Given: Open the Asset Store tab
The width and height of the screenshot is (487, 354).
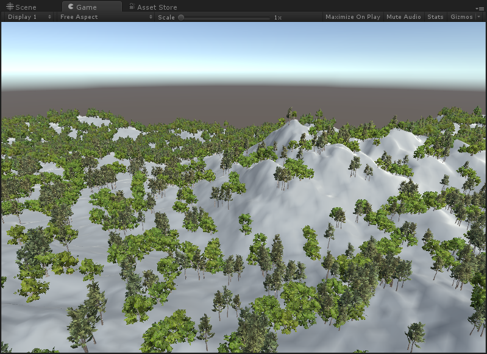Looking at the screenshot, I should [153, 7].
